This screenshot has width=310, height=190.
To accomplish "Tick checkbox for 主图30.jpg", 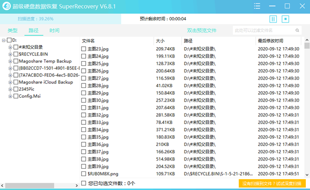I will [x=84, y=100].
